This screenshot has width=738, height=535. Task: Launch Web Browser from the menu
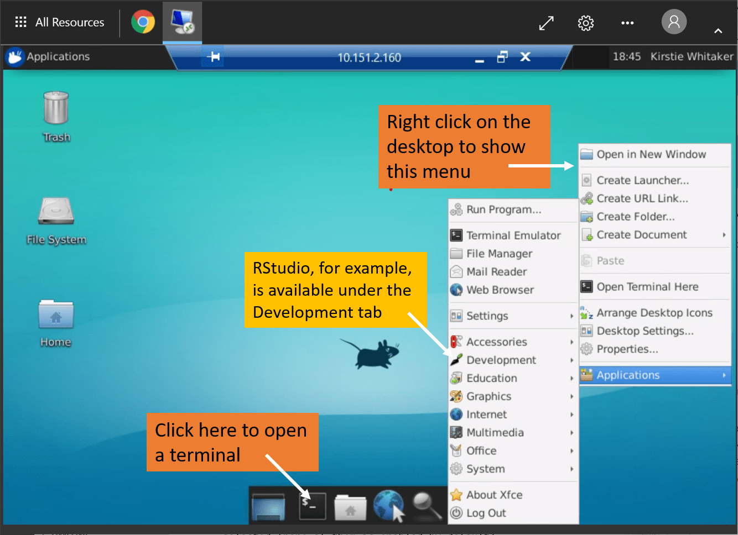pos(513,290)
